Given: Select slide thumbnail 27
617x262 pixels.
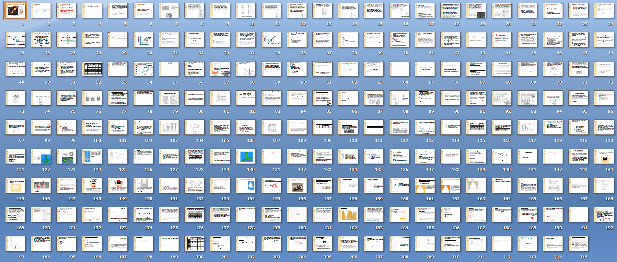Looking at the screenshot, I should coord(66,40).
